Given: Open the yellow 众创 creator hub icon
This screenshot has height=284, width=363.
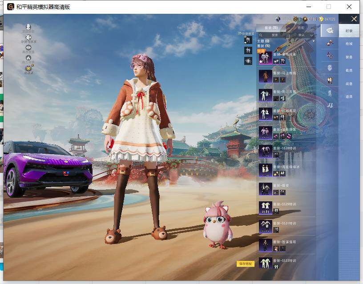Looking at the screenshot, I should click(x=28, y=68).
